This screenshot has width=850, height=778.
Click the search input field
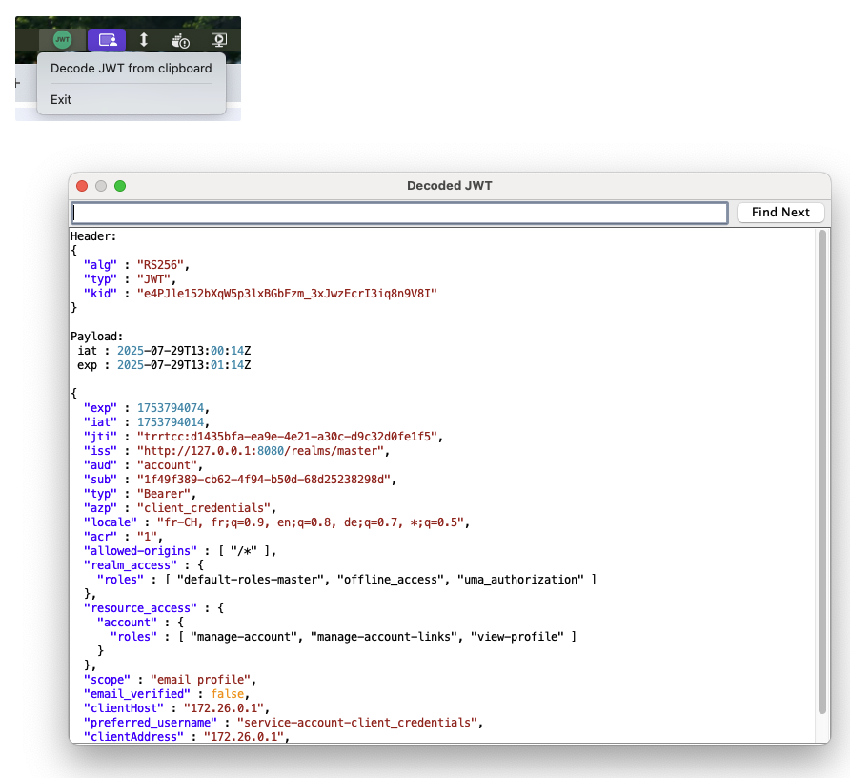pos(399,212)
